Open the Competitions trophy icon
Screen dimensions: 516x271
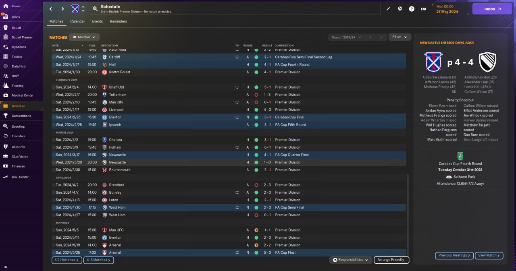click(x=6, y=116)
